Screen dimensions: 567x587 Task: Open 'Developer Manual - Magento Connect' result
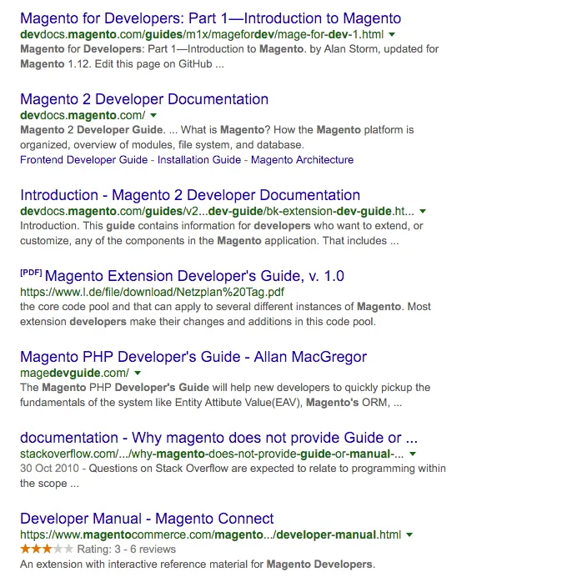tap(147, 519)
